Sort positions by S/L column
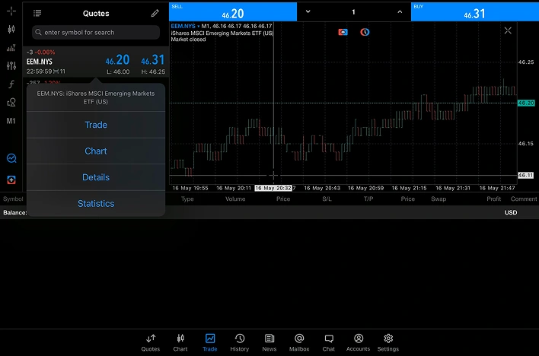This screenshot has height=356, width=539. tap(327, 199)
